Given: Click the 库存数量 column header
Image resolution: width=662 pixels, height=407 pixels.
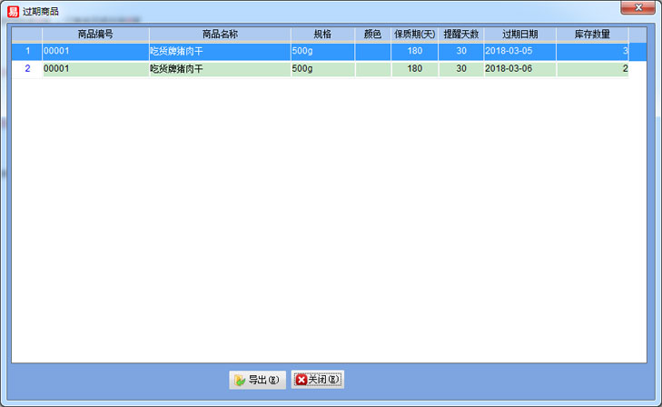Looking at the screenshot, I should point(592,34).
